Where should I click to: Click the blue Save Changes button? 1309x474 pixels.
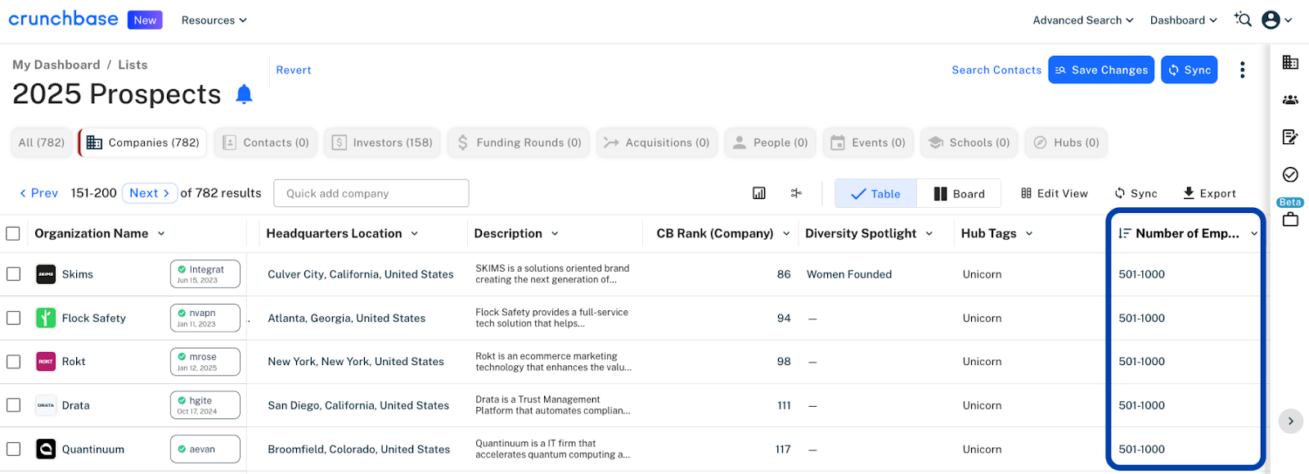(1101, 70)
